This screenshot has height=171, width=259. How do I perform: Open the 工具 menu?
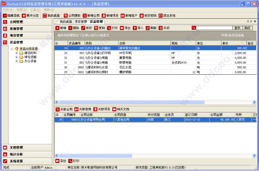coord(35,10)
